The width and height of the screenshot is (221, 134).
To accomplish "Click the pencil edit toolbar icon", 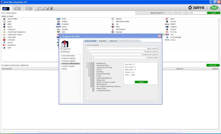I will [47, 8].
